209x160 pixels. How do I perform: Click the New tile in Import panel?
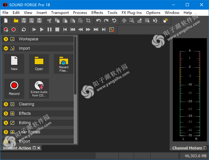(x=14, y=64)
